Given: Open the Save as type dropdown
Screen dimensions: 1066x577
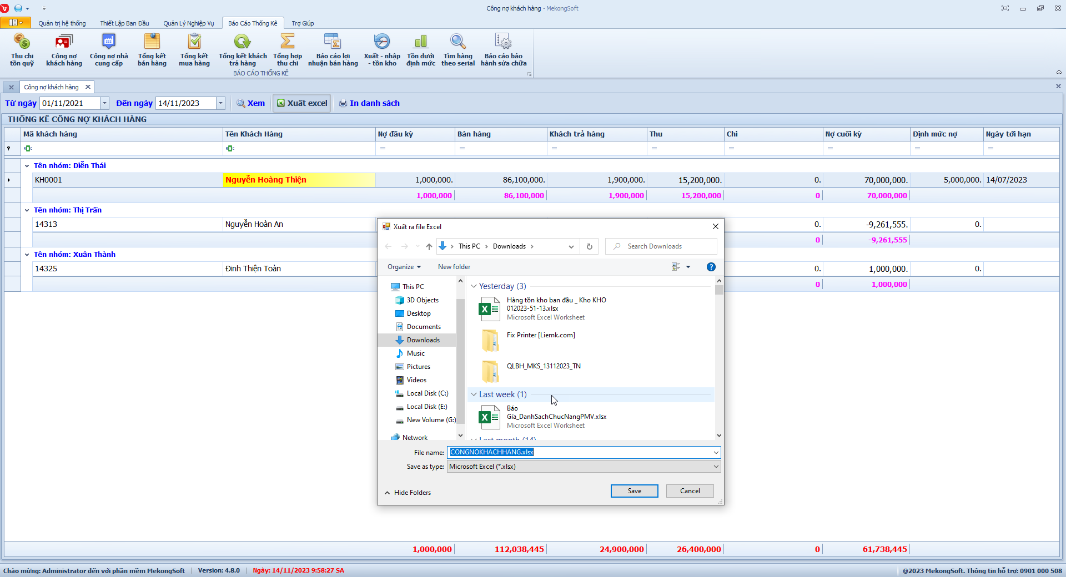Looking at the screenshot, I should [x=716, y=467].
